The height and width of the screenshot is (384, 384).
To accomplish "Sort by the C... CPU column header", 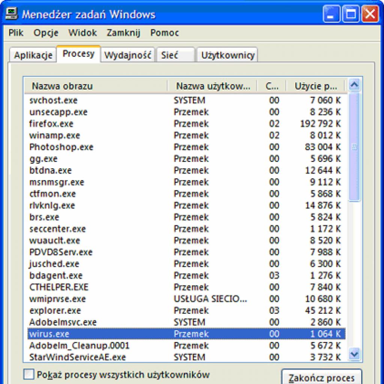I will (x=271, y=86).
